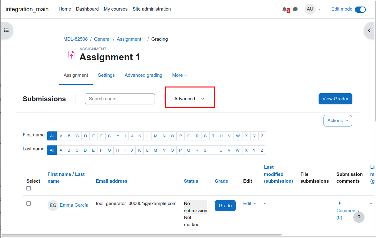Open Emma García's profile link
Screen dimensions: 376x238
tap(74, 205)
